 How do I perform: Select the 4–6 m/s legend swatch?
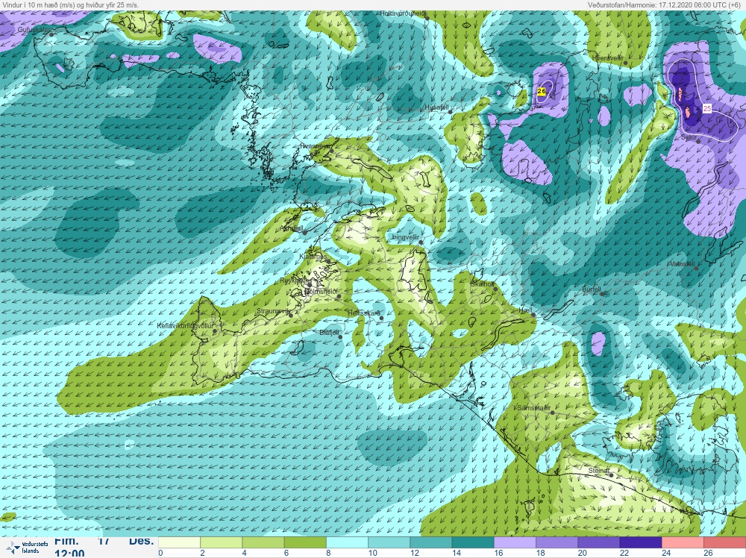pyautogui.click(x=263, y=542)
